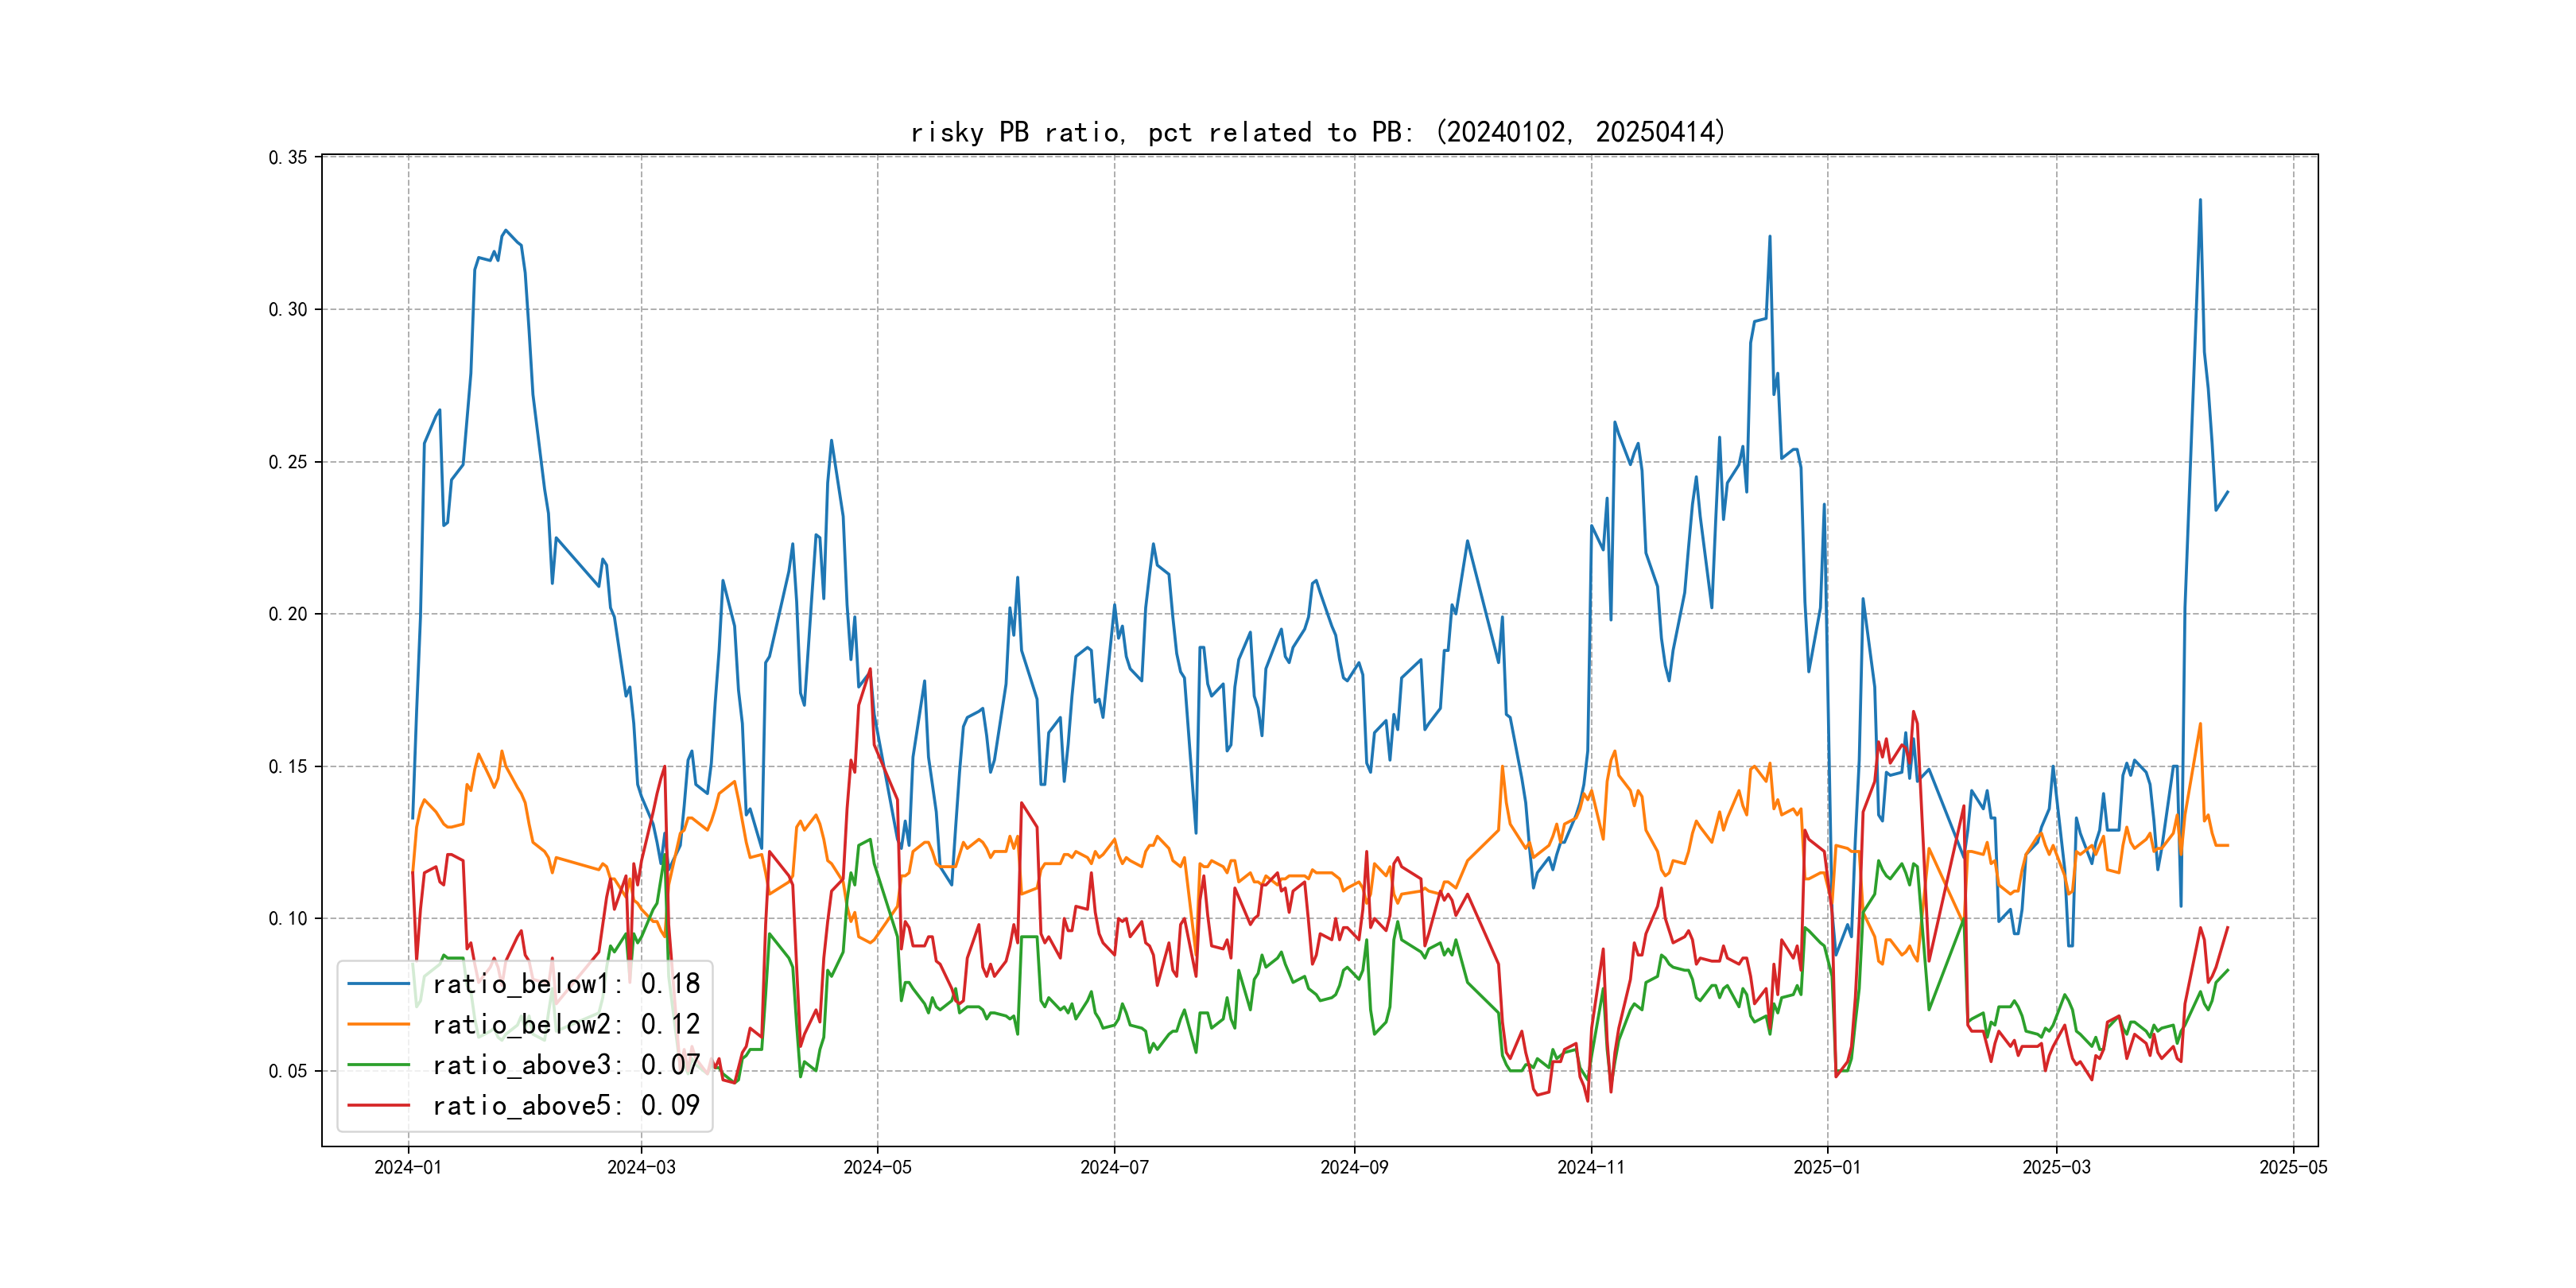Click the blue ratio_below1 legend line
Screen dimensions: 2576x1288
coord(378,984)
